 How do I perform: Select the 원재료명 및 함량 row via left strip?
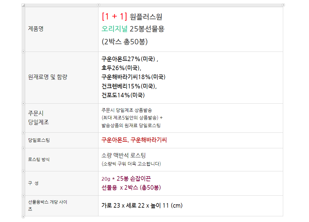(23, 77)
